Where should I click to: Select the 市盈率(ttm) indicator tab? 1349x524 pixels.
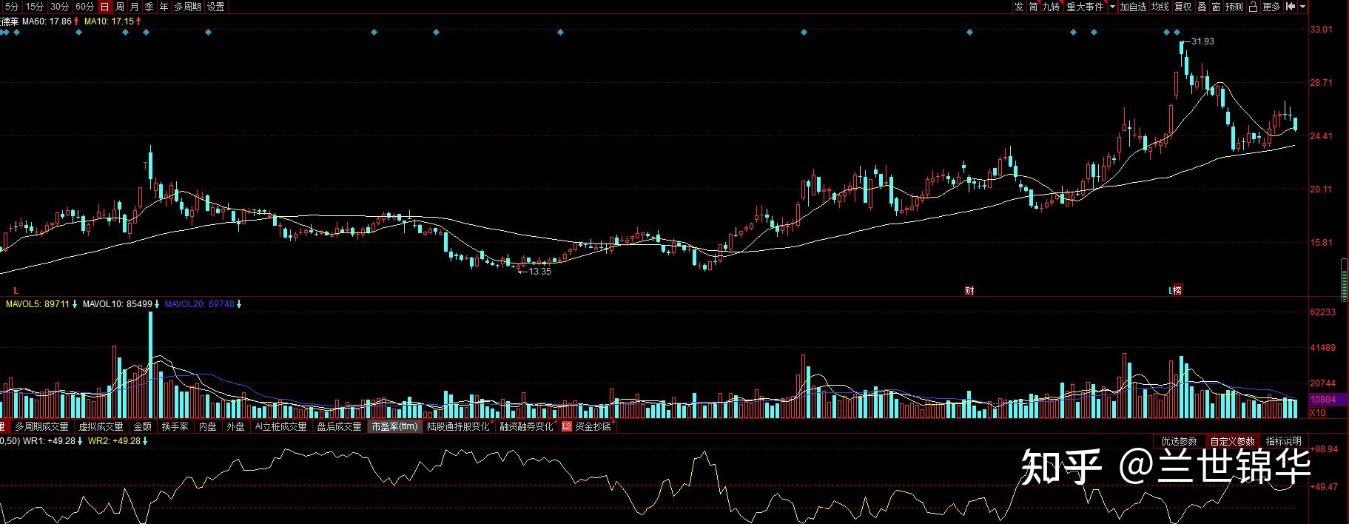tap(394, 426)
